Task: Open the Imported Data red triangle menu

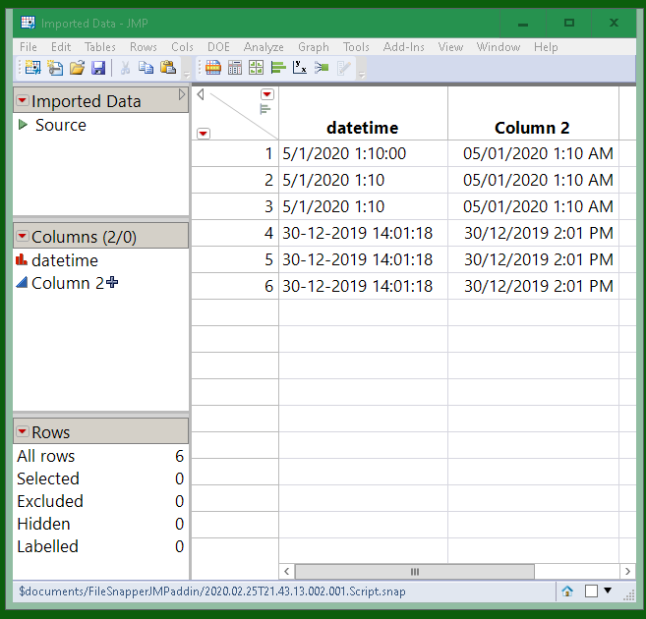Action: tap(22, 101)
